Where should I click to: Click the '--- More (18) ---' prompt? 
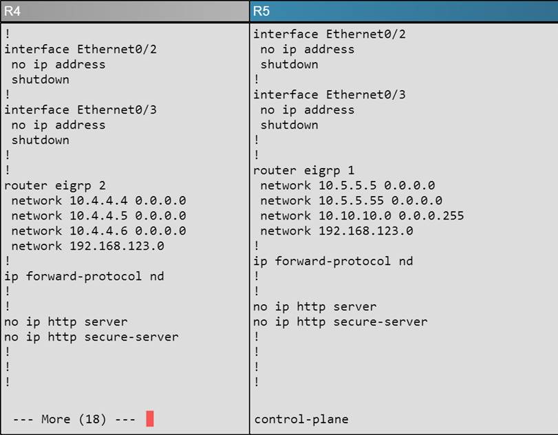(74, 419)
